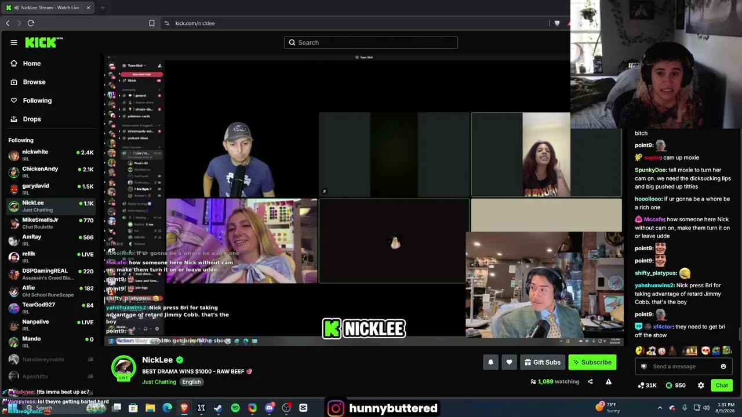Click the English language tag
Screen dimensions: 742x417
[191, 382]
